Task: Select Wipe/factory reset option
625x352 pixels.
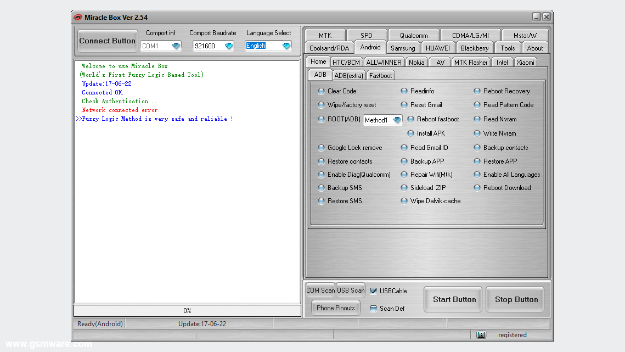Action: click(x=321, y=105)
